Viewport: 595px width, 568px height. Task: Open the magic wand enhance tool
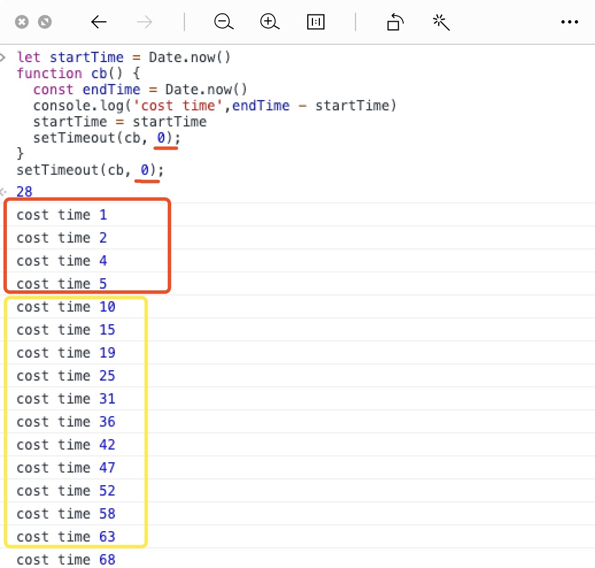pyautogui.click(x=441, y=22)
